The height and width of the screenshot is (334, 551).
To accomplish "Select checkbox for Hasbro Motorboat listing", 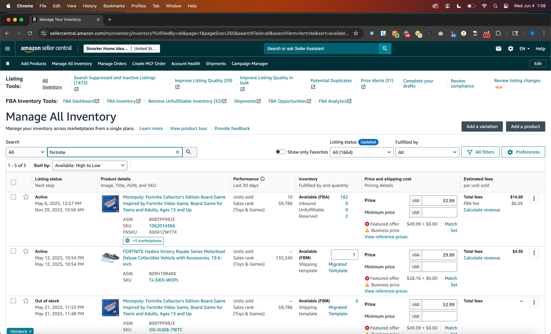I will click(13, 251).
